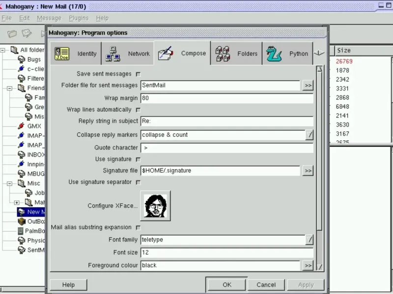Select the Gre folder icon under Friends
The height and width of the screenshot is (294, 393).
28,107
